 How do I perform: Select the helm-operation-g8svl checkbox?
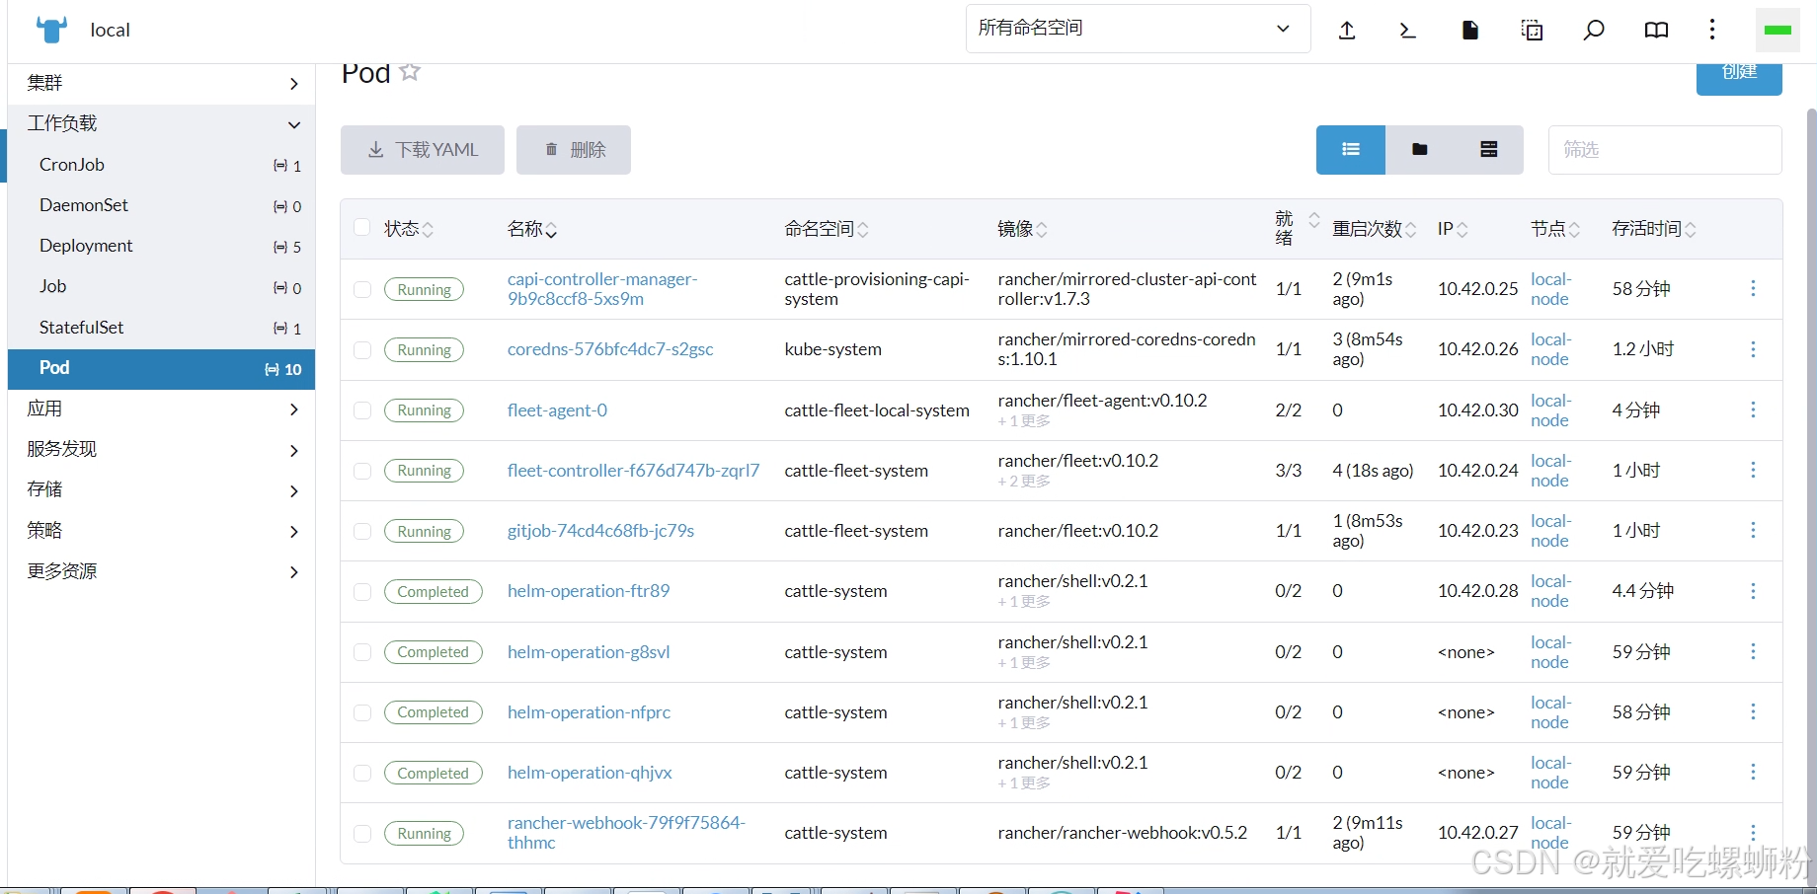362,652
